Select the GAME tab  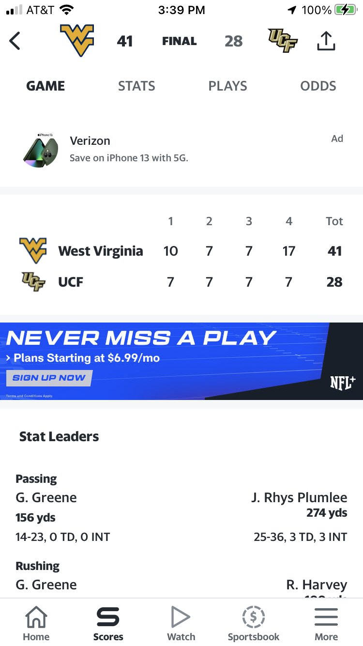(45, 86)
